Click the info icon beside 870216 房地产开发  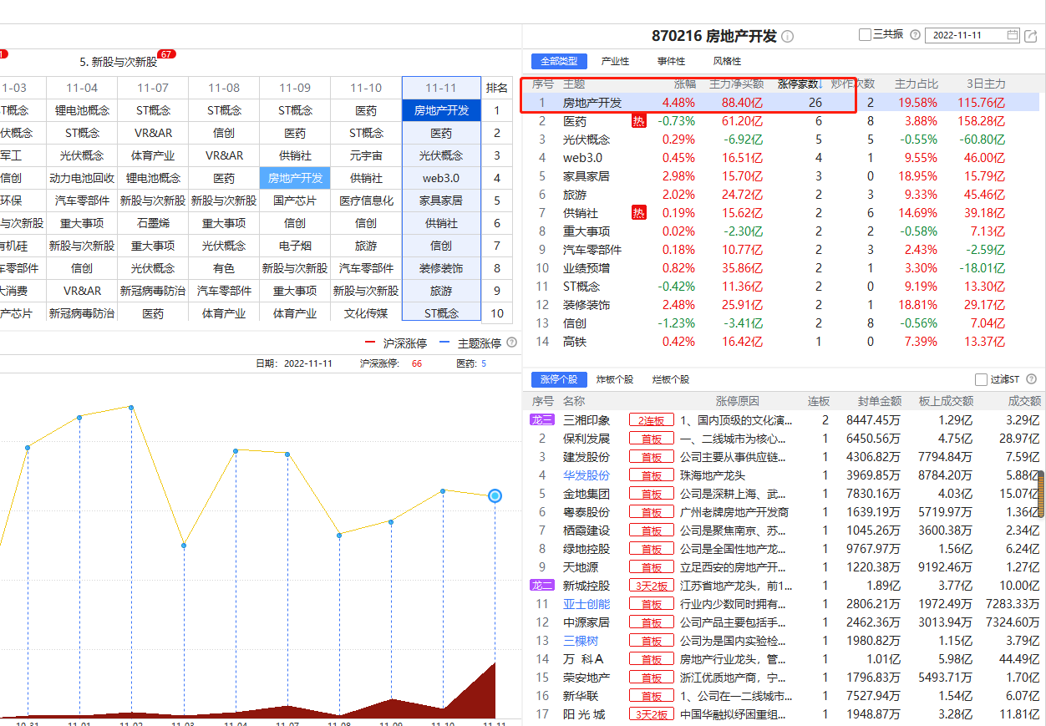coord(788,37)
